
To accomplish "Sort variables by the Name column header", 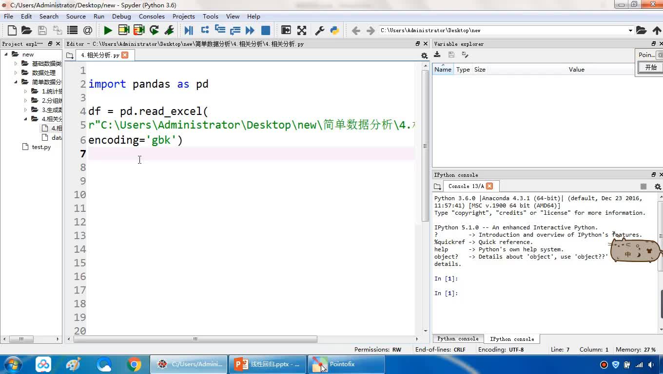I will tap(443, 70).
